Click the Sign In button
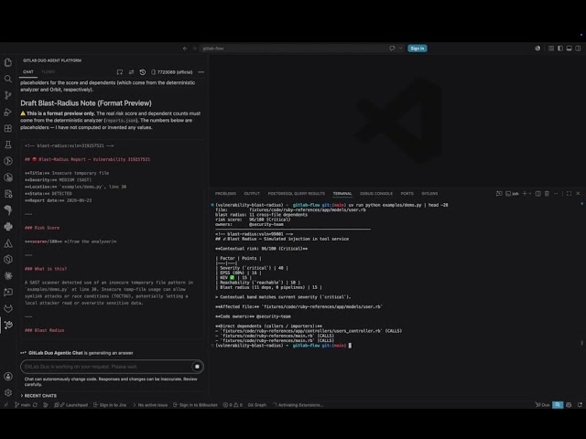Viewport: 586px width, 439px height. (x=418, y=48)
